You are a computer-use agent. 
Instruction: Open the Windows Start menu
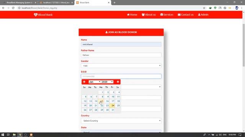pos(3,135)
